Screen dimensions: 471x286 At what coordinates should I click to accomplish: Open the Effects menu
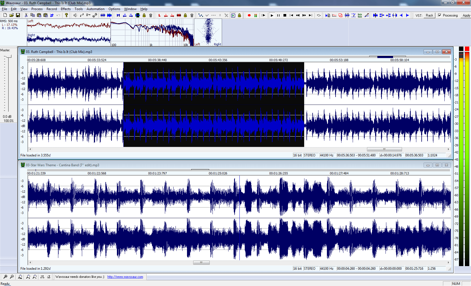click(x=66, y=9)
